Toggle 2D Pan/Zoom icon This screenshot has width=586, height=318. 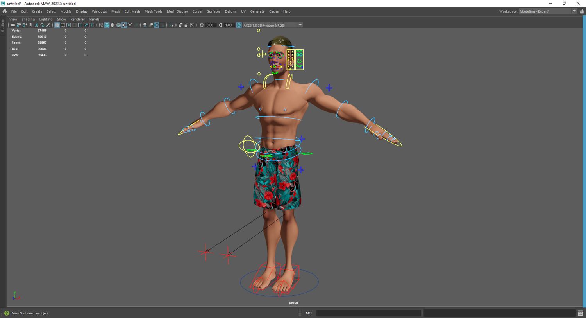tap(42, 25)
